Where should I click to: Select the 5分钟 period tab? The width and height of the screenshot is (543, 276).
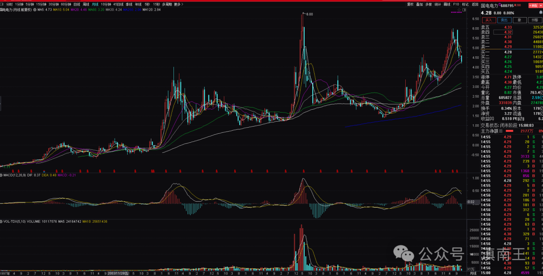[30, 5]
